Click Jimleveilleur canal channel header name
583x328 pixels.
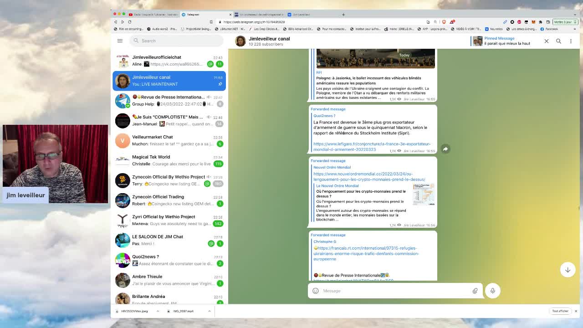269,39
